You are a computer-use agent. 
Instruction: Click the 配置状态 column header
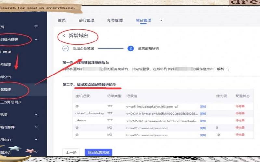click(242, 96)
